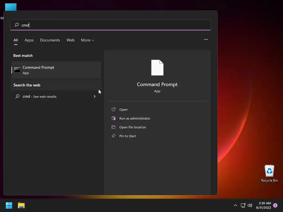Viewport: 283px width, 212px height.
Task: Click the magnifier icon in search box
Action: pos(17,25)
